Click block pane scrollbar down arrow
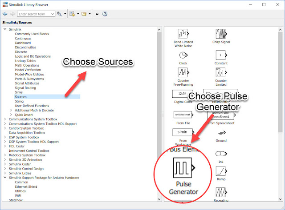Image resolution: width=285 pixels, height=210 pixels. pyautogui.click(x=280, y=199)
